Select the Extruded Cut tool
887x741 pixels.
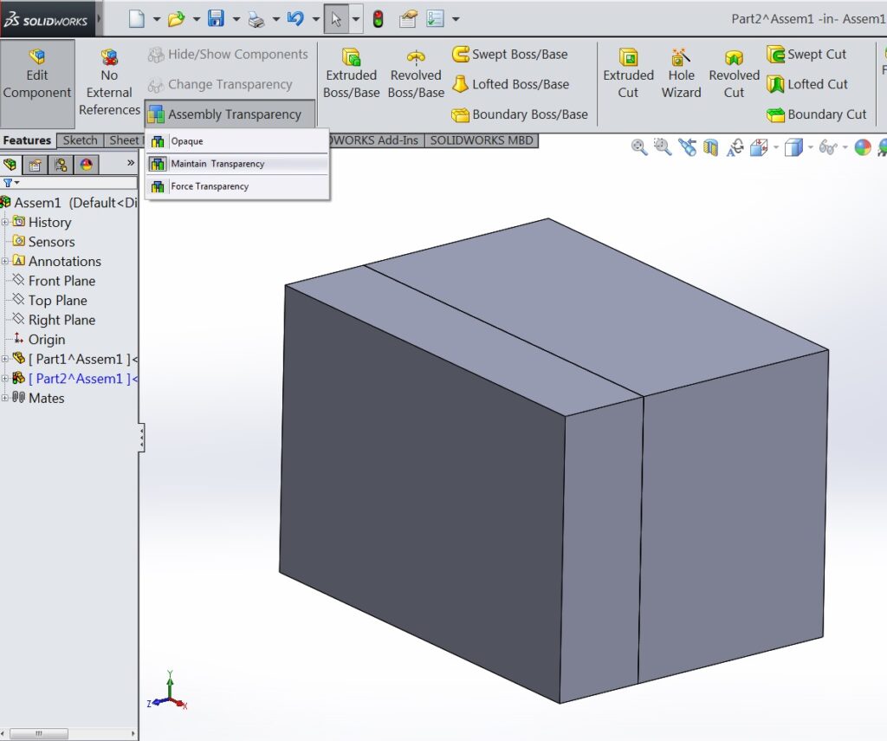[627, 74]
